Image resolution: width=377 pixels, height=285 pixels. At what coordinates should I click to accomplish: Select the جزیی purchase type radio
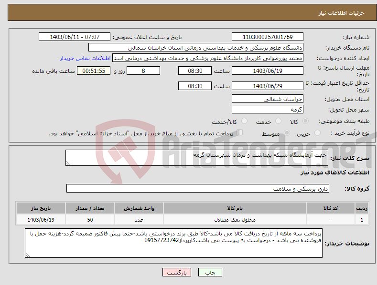317,133
